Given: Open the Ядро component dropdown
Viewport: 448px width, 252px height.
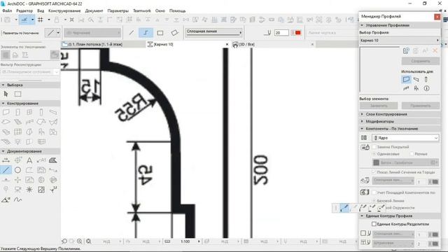Looking at the screenshot, I should click(405, 138).
